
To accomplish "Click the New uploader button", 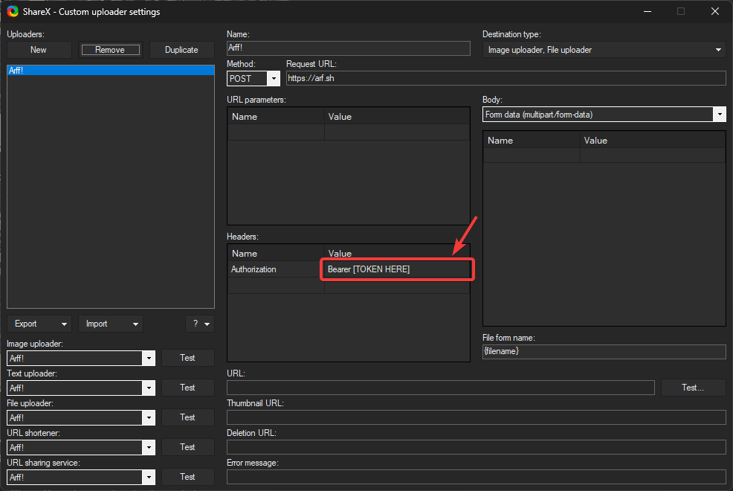I will pyautogui.click(x=39, y=50).
